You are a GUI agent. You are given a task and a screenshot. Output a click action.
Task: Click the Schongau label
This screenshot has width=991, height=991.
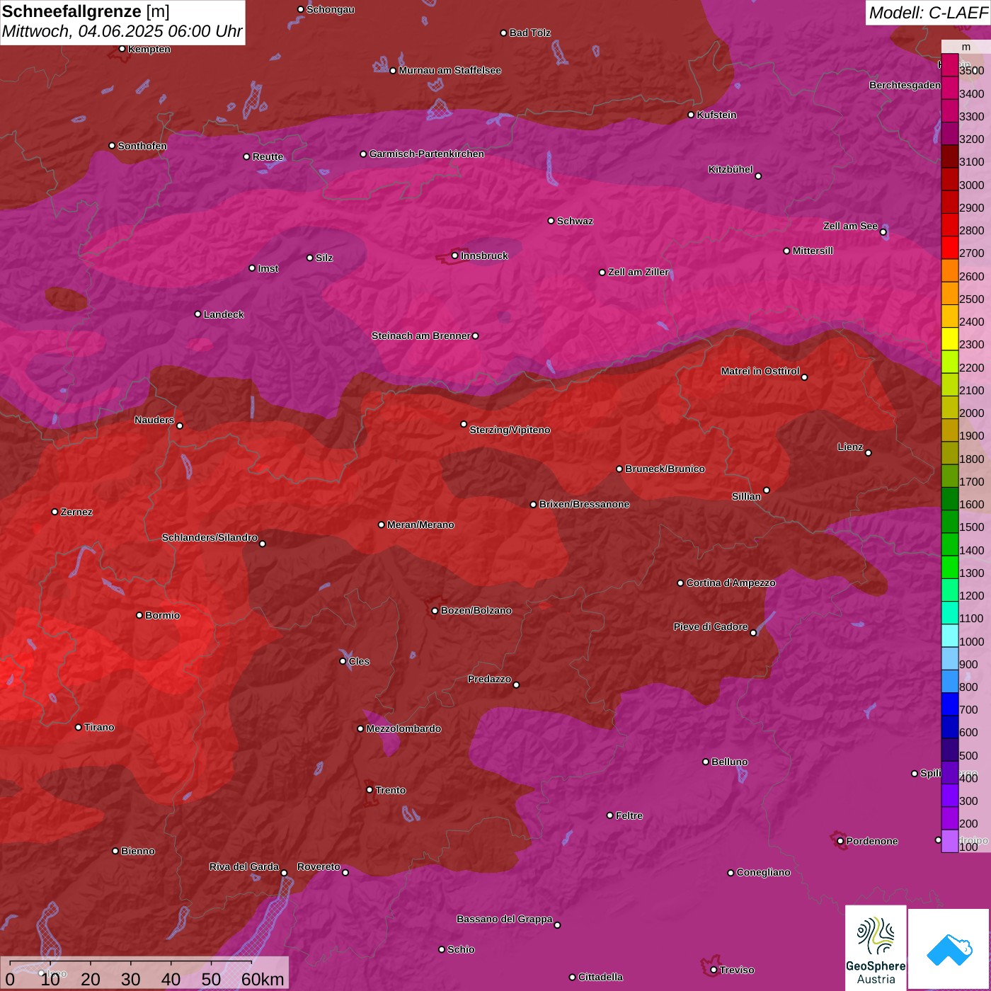[x=331, y=9]
